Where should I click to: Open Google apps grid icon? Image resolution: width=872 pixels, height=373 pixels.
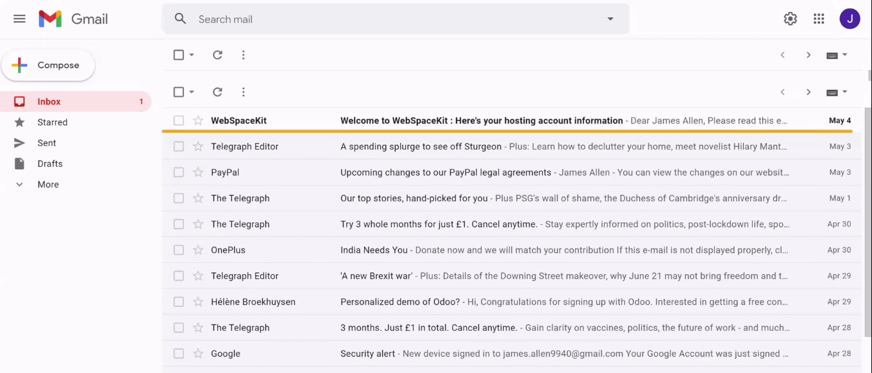tap(819, 19)
